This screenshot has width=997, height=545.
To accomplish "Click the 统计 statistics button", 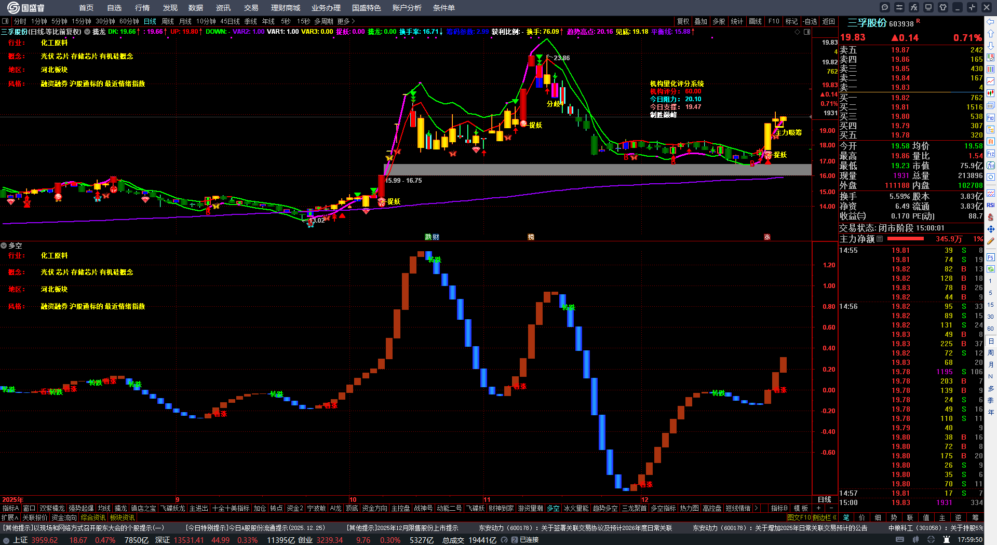I will pyautogui.click(x=737, y=21).
